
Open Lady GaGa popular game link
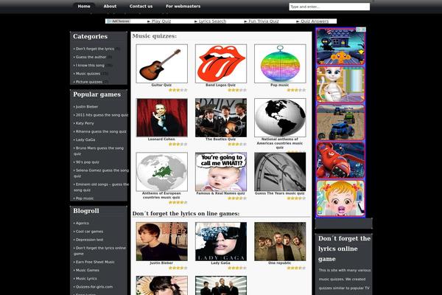click(85, 139)
